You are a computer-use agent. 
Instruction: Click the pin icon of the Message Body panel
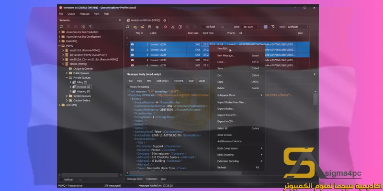[x=315, y=74]
